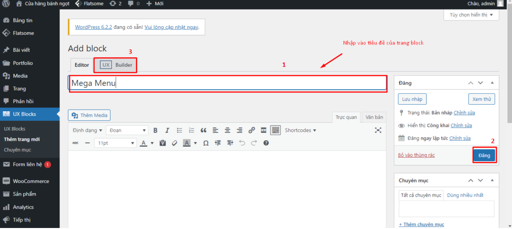Click the insert link icon
The image size is (512, 229).
click(x=251, y=130)
